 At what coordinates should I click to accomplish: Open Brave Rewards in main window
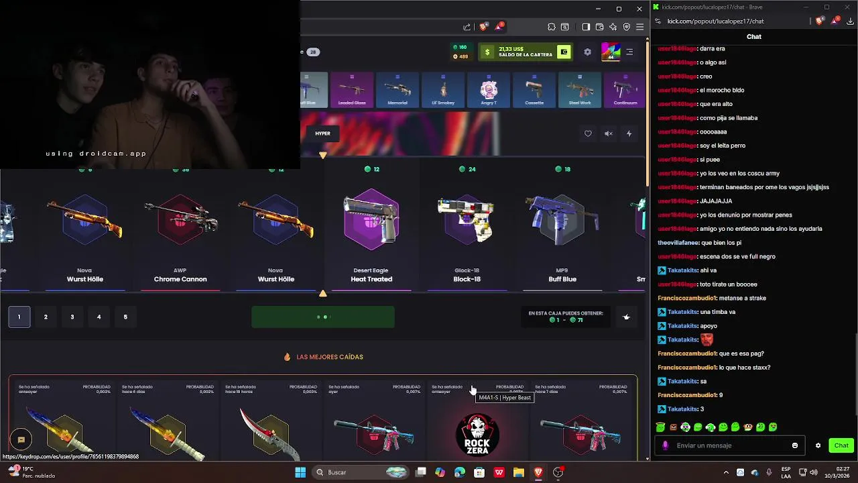point(499,27)
